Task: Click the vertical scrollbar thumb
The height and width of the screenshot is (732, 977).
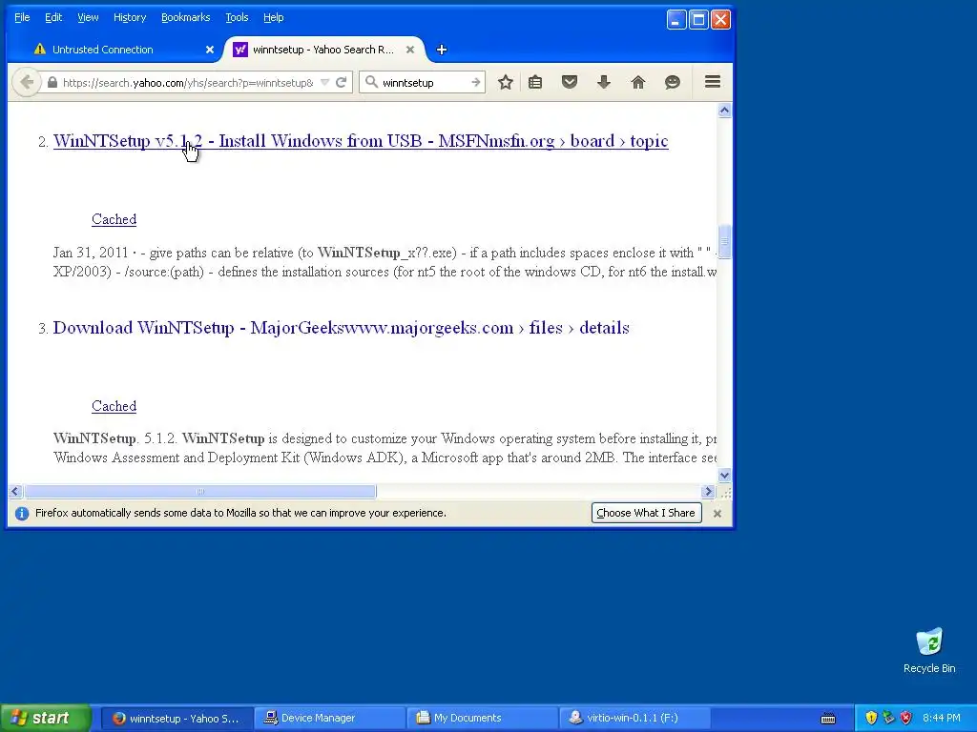Action: pos(724,240)
